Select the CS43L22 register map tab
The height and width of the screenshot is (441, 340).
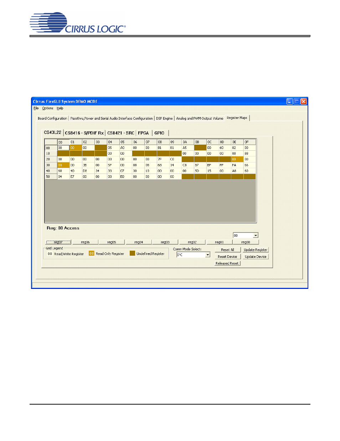pyautogui.click(x=53, y=132)
